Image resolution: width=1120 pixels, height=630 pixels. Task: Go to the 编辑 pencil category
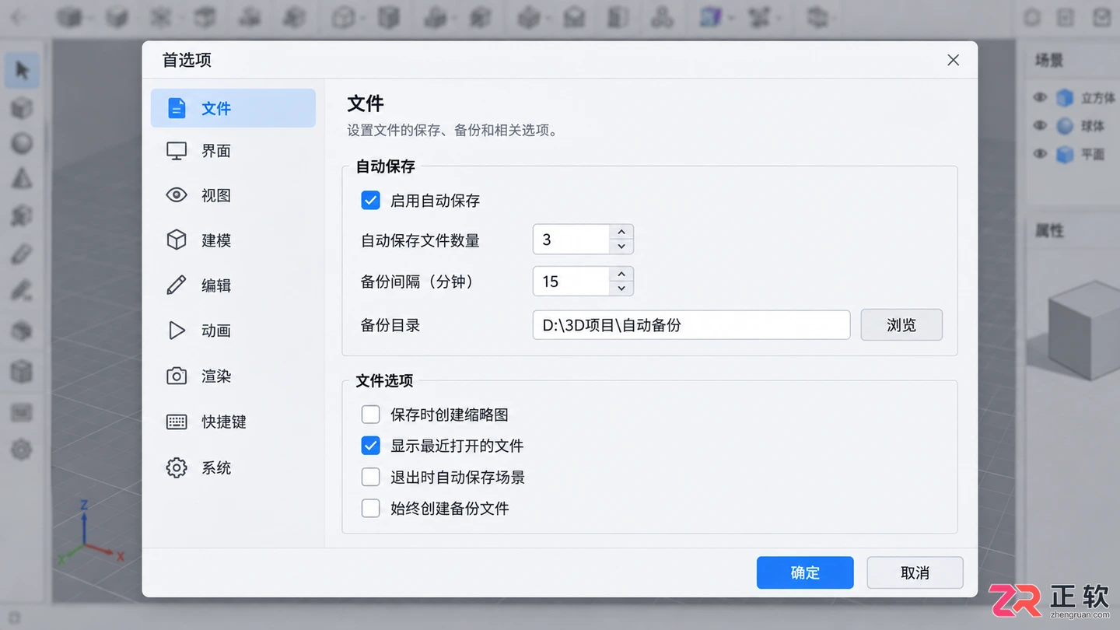[x=233, y=285]
